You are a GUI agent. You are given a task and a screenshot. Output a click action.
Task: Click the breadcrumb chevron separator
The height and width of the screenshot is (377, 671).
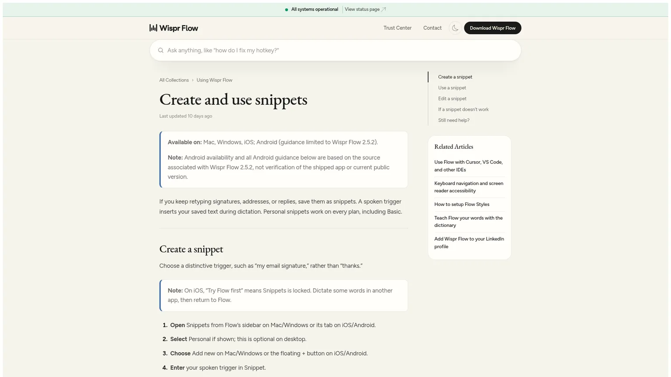[193, 80]
